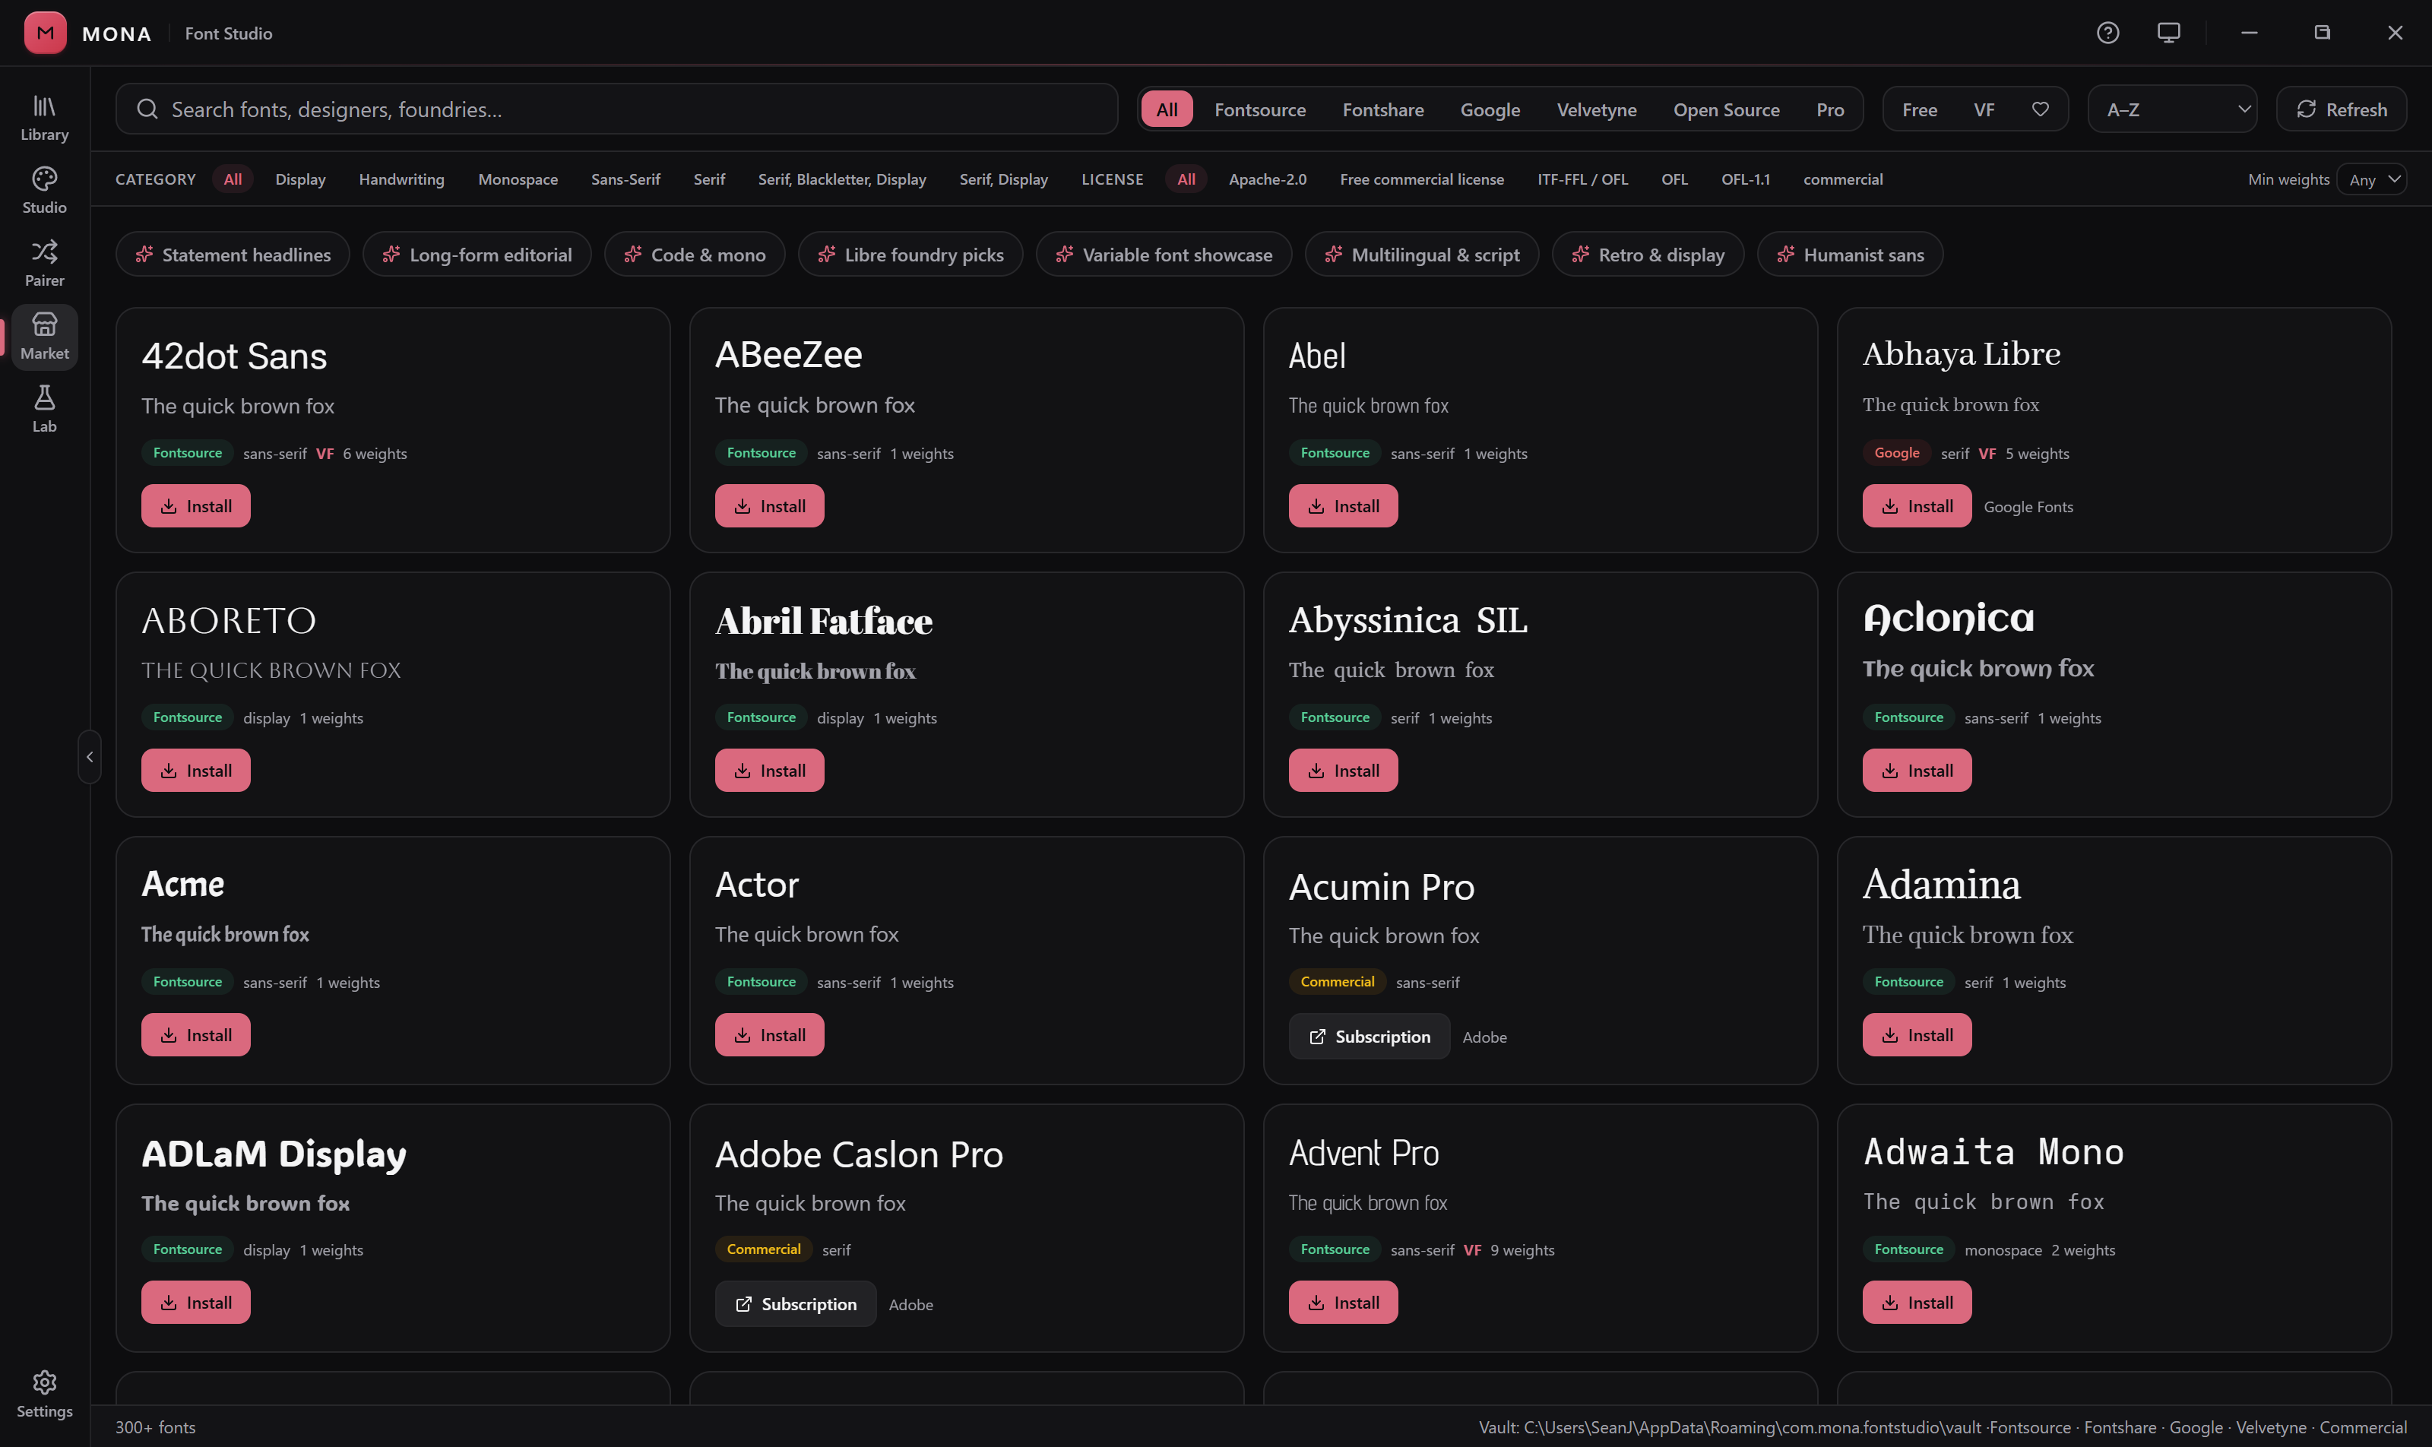Open Adobe Caslon Pro Subscription link

point(795,1305)
